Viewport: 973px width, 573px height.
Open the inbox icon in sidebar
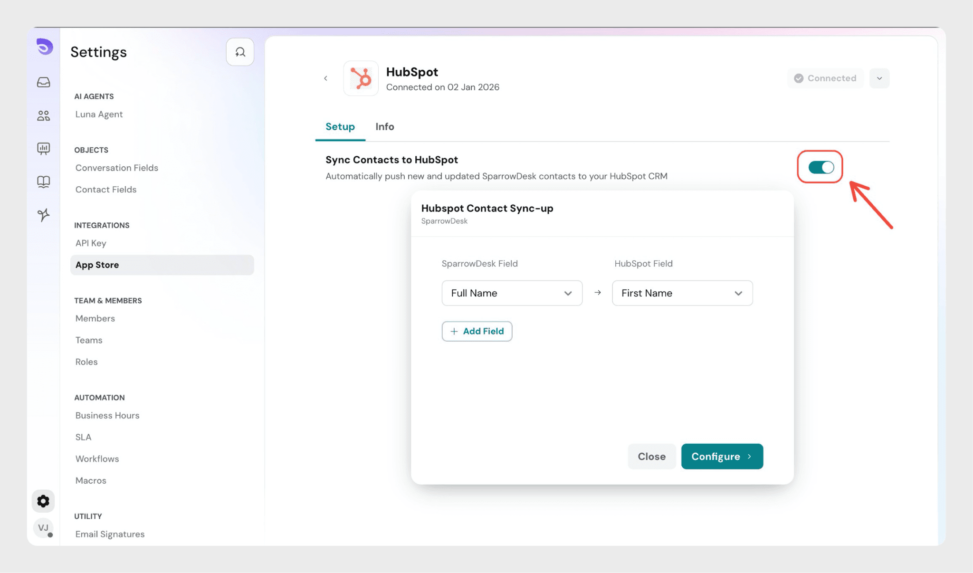[x=44, y=82]
